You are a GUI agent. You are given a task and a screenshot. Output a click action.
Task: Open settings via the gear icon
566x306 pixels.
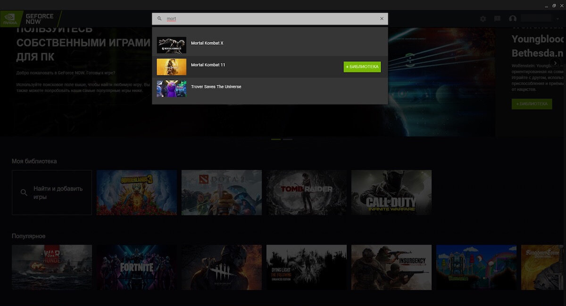point(483,19)
